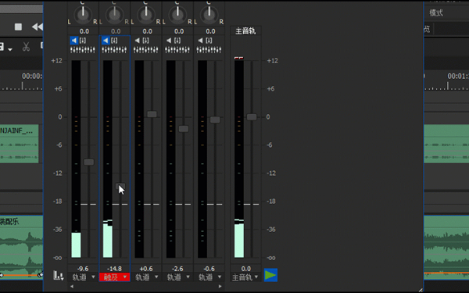Viewport: 469px width, 293px height.
Task: Open the 主音轨 dropdown under the master channel
Action: 245,277
